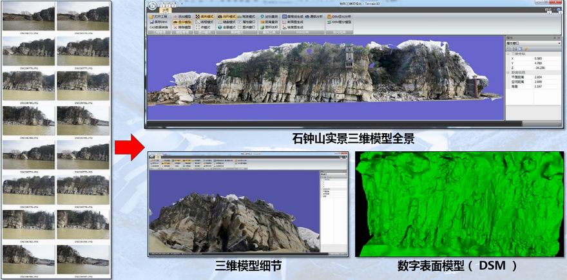Click the tower on the 3D rock model
Screen dimensions: 567x280
pyautogui.click(x=349, y=57)
